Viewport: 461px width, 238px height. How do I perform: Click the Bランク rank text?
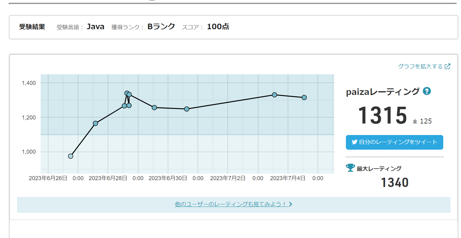161,27
